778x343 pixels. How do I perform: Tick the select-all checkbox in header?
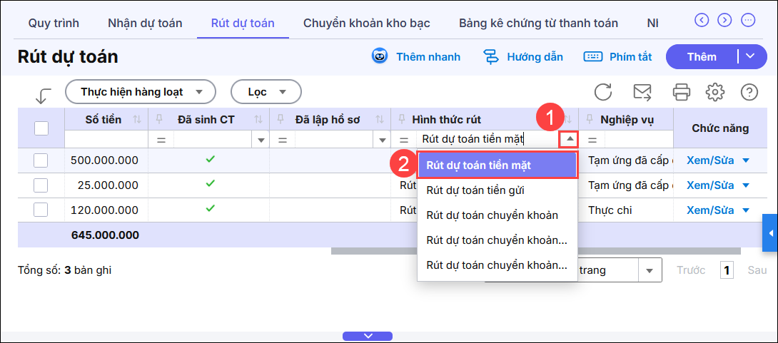coord(41,128)
